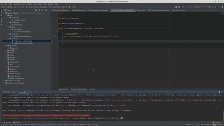The height and width of the screenshot is (126, 224).
Task: Click TelegramBotLeadStore.php in navigation breadcrumb
Action: tap(36, 7)
